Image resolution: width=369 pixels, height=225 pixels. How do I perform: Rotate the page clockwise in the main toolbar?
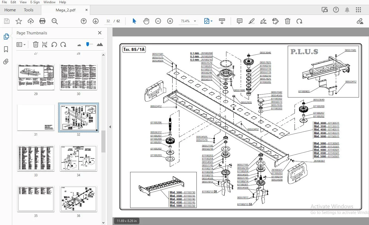tap(299, 21)
